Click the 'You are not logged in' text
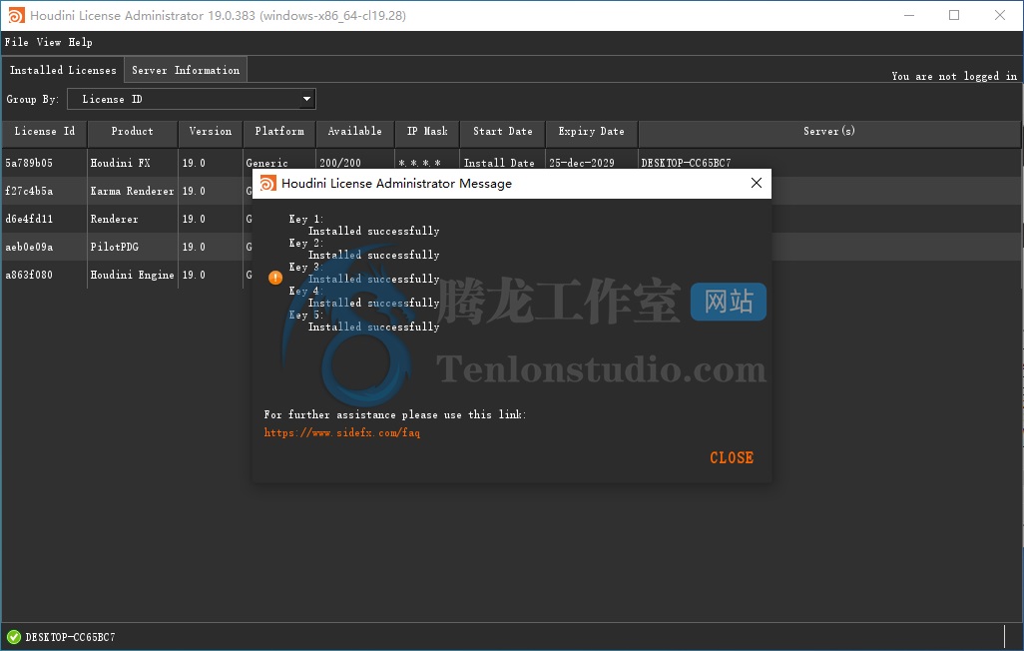This screenshot has height=651, width=1024. coord(954,76)
